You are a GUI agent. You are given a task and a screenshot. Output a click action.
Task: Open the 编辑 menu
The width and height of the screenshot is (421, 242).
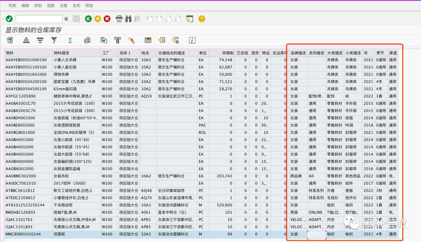25,5
